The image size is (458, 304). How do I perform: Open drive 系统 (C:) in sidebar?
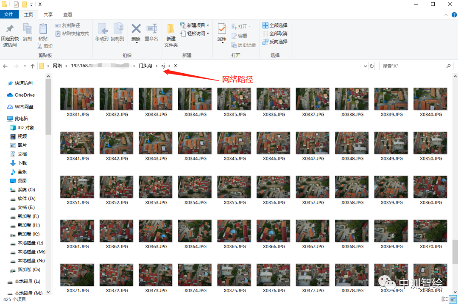pyautogui.click(x=23, y=190)
